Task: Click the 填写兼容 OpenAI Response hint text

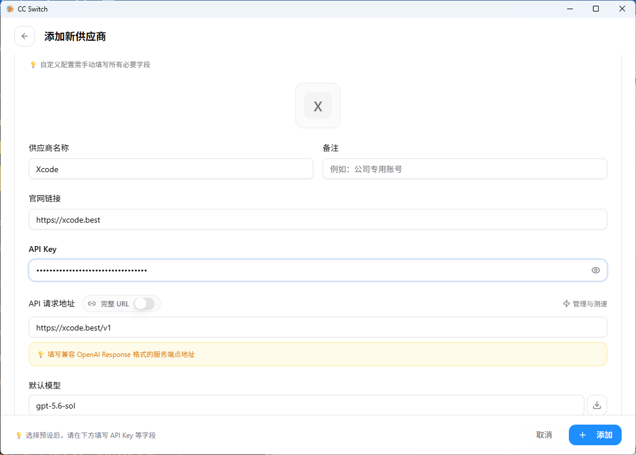Action: click(x=121, y=355)
